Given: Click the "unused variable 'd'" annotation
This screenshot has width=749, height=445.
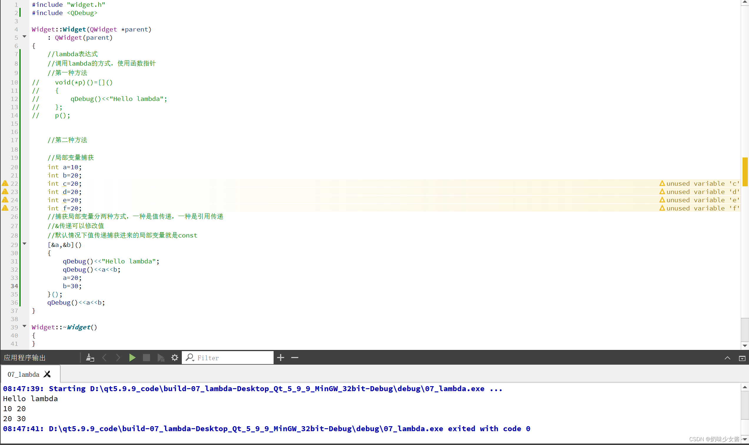Looking at the screenshot, I should coord(700,192).
